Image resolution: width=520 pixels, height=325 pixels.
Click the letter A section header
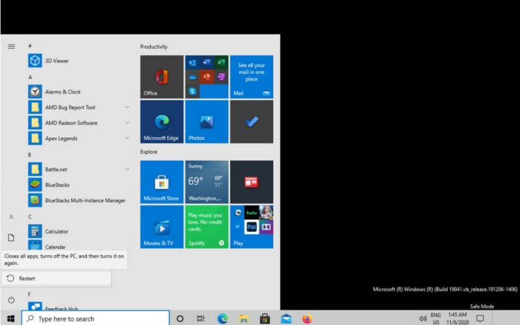coord(30,77)
